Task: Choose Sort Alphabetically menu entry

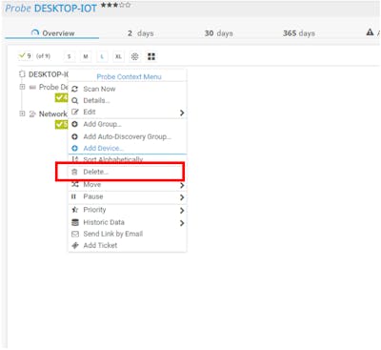Action: point(128,159)
